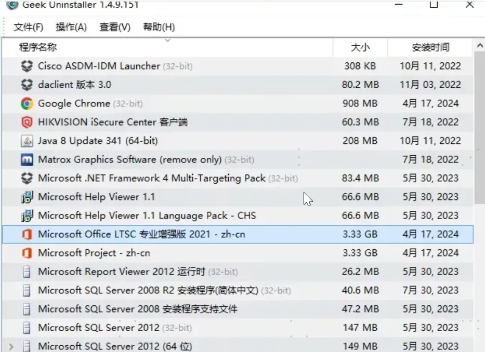Click the 11月 03, 2022 install date
This screenshot has height=352, width=485.
click(430, 85)
